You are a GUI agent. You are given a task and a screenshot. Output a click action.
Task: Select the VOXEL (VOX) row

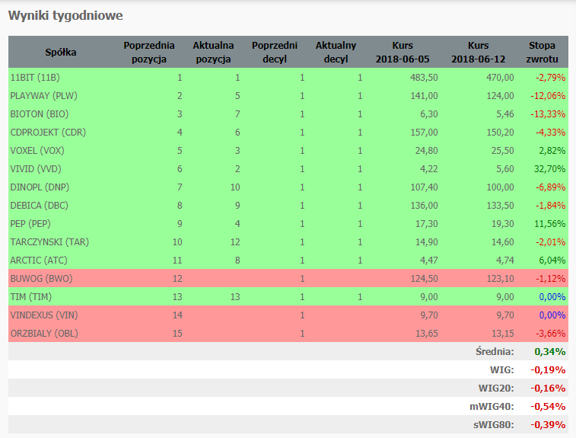pos(38,150)
